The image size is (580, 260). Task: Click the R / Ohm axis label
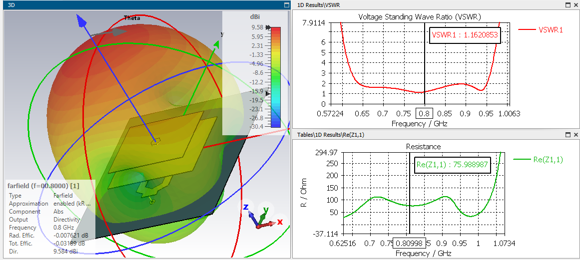pos(304,193)
